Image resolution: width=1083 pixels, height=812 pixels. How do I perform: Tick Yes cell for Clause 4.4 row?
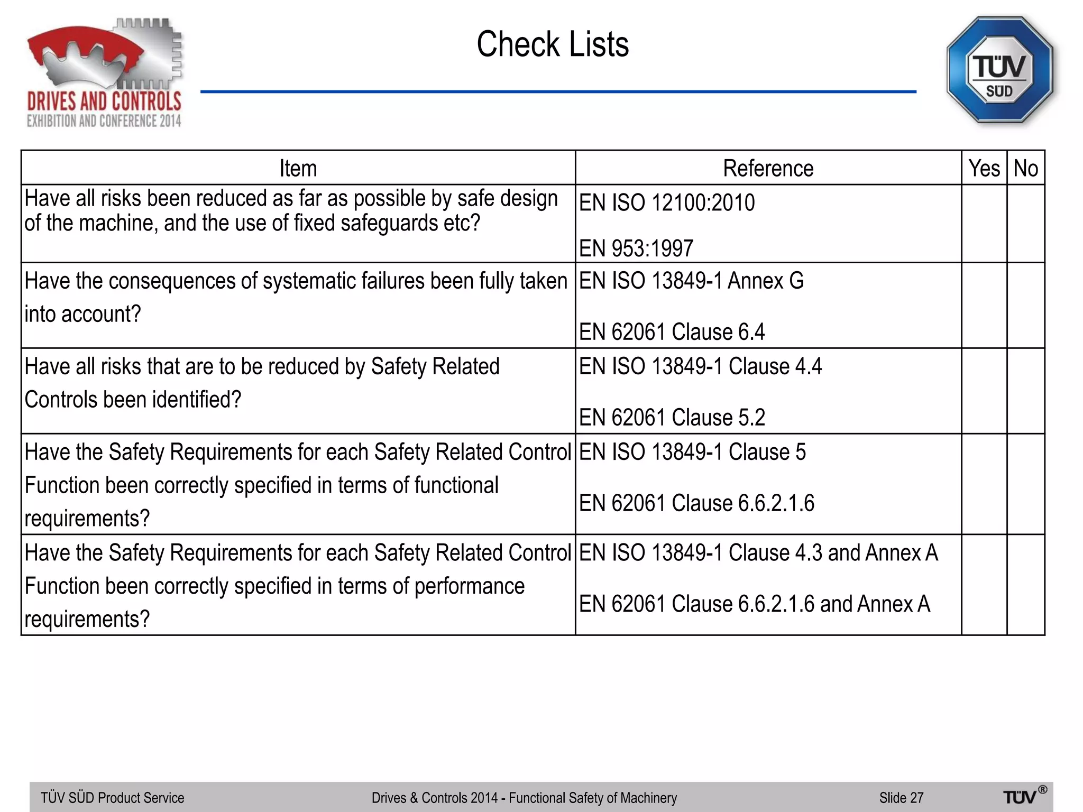(x=984, y=391)
